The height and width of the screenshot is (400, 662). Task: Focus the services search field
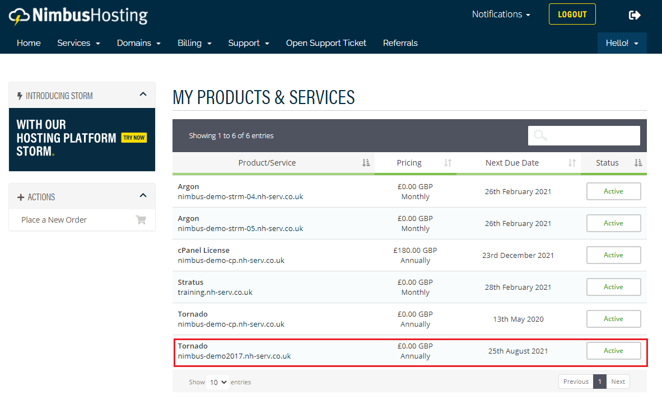(x=584, y=135)
